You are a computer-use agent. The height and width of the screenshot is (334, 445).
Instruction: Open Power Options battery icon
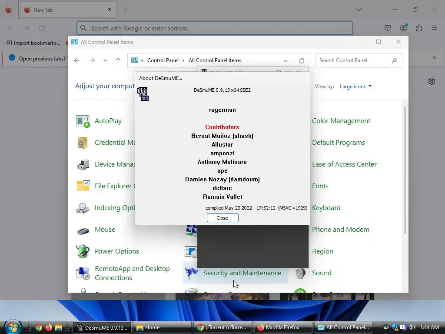click(x=83, y=251)
